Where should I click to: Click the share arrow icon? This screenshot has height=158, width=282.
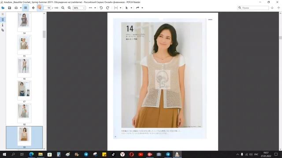tap(137, 8)
